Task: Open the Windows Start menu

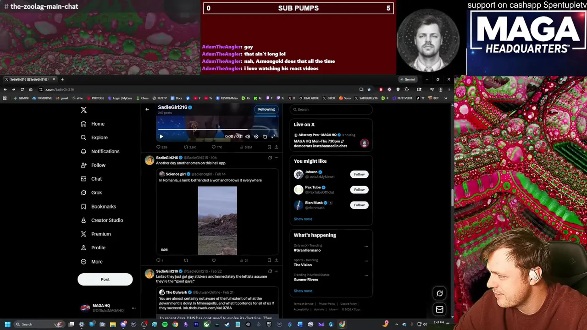Action: point(7,324)
